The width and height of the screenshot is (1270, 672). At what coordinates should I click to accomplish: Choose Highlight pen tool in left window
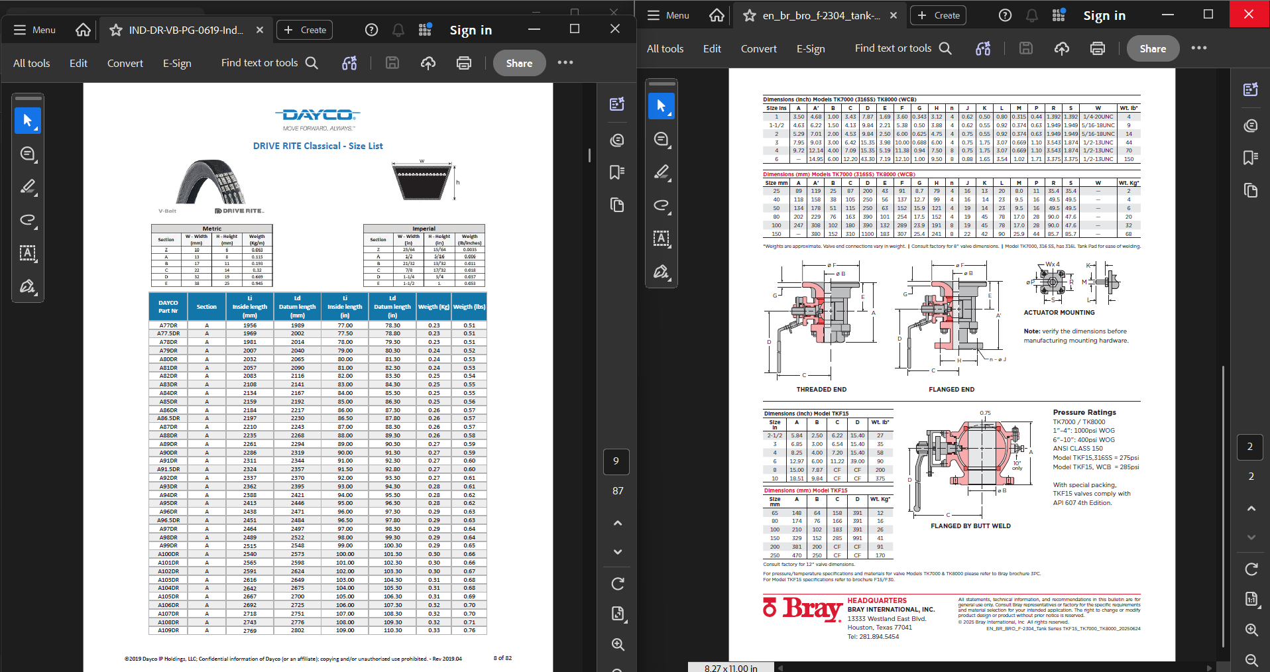(28, 187)
